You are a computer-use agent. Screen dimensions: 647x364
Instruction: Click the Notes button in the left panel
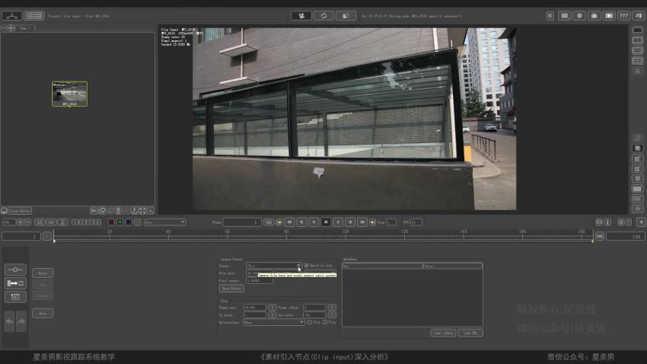tap(43, 273)
